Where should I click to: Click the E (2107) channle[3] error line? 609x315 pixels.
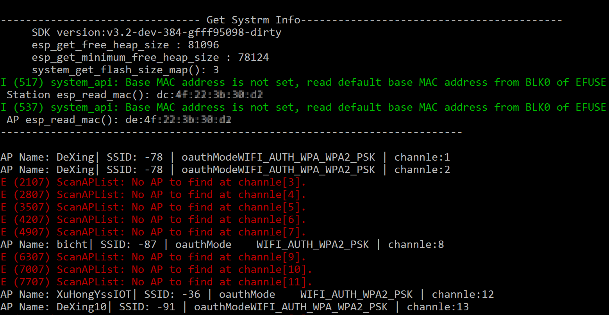(x=154, y=182)
